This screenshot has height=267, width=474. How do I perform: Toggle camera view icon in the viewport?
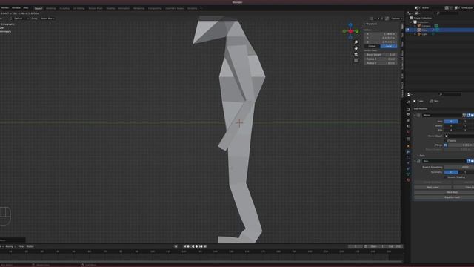coord(355,54)
